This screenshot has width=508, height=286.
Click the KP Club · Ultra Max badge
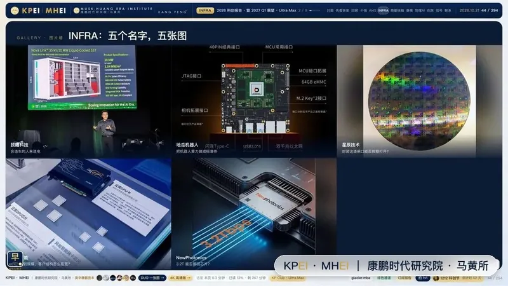click(288, 278)
